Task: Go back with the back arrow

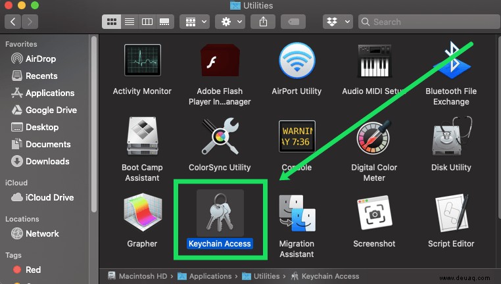Action: pyautogui.click(x=12, y=22)
